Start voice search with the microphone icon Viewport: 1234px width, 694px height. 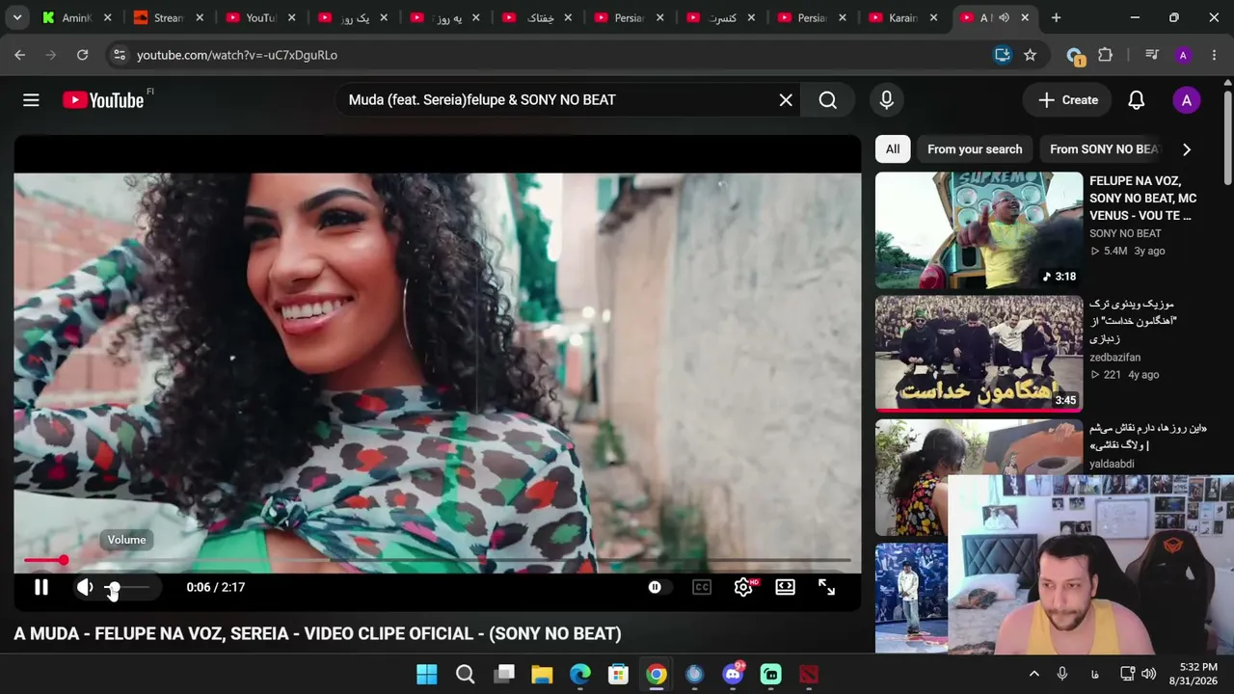[887, 100]
